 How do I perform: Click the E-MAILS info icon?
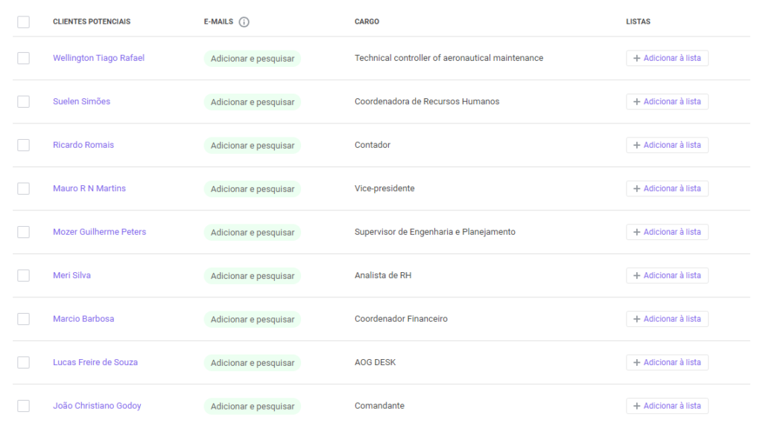tap(244, 22)
